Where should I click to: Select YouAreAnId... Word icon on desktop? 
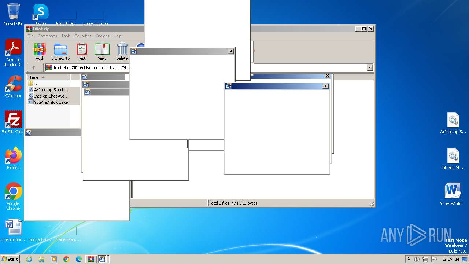pyautogui.click(x=453, y=195)
